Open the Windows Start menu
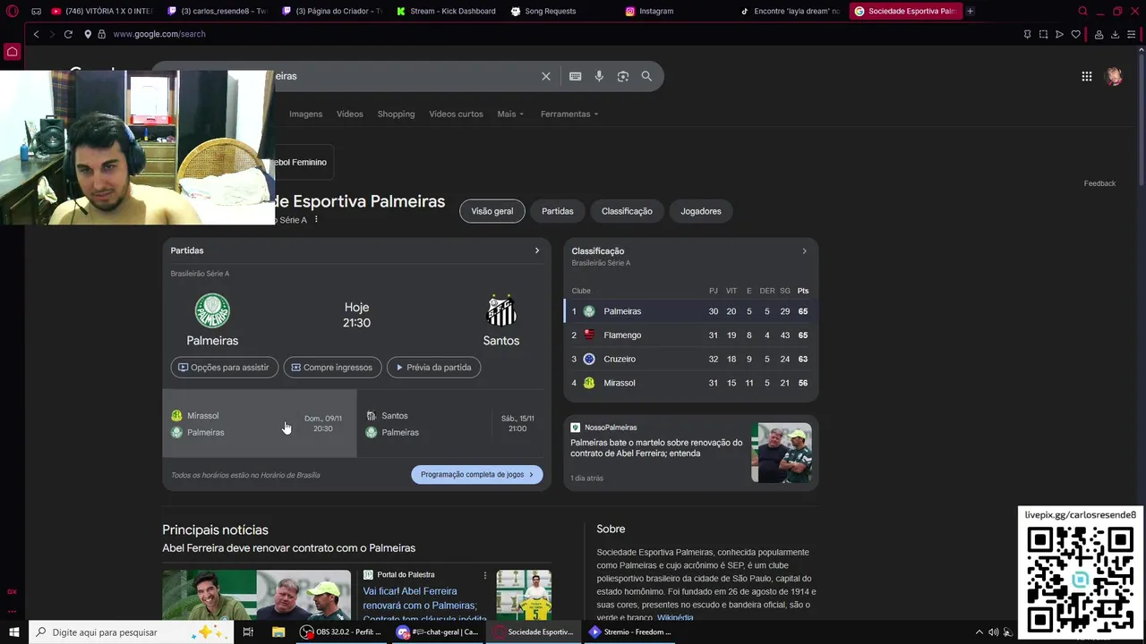 (x=14, y=632)
